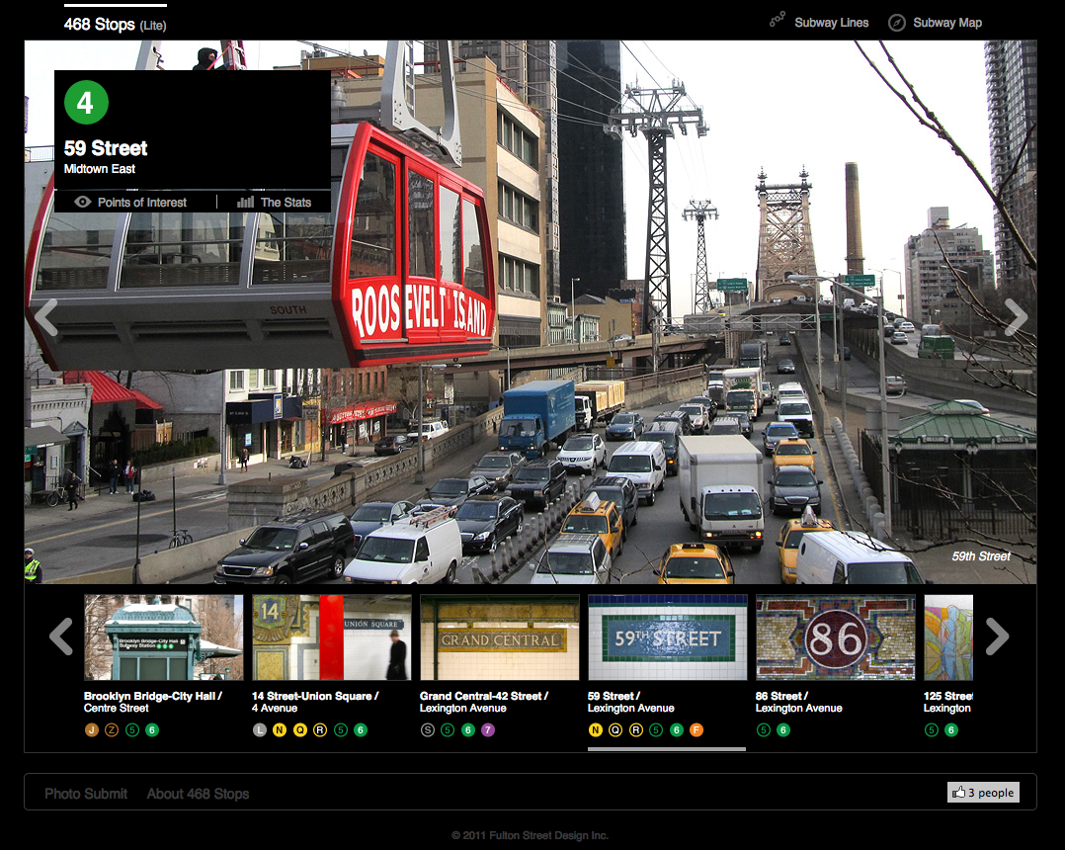Click the '59th Street' photo caption
This screenshot has width=1065, height=850.
(x=981, y=555)
